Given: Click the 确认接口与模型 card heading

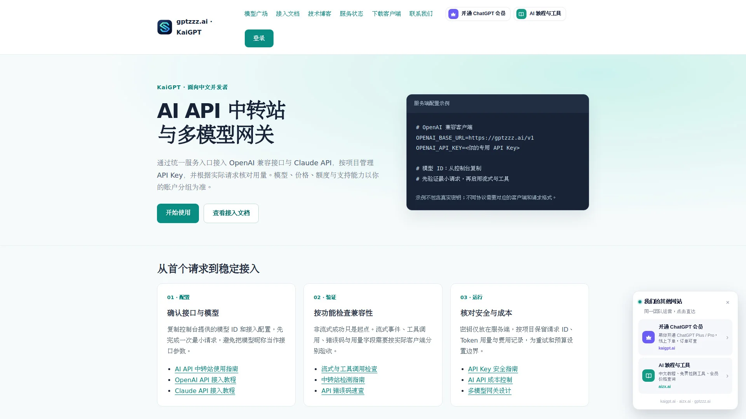Looking at the screenshot, I should pos(193,313).
